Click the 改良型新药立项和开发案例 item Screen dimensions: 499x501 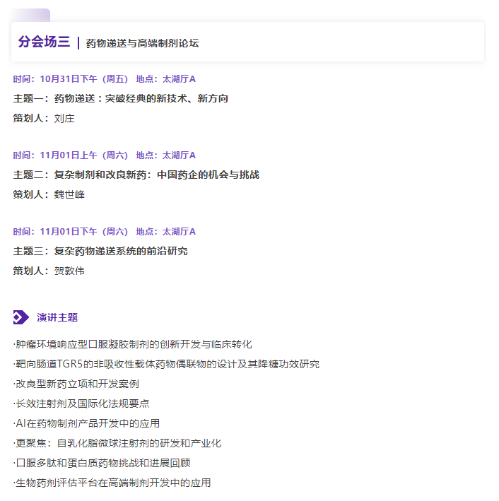point(76,384)
